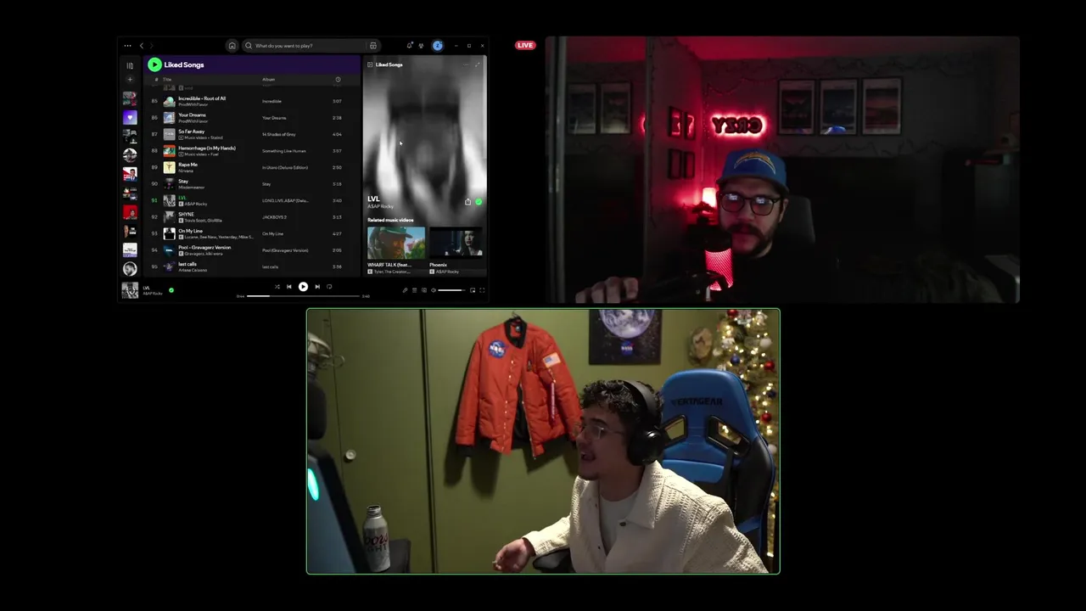Seek within the song progress bar
Screen dimensions: 1086x611
coord(303,296)
